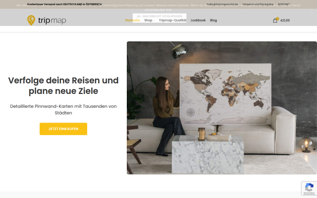
Task: Click headline Verfolge deine Reisen und plane neue Ziele
Action: (x=63, y=86)
